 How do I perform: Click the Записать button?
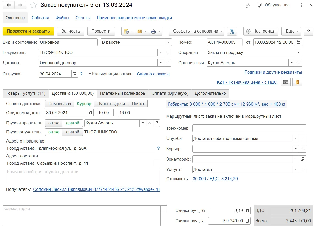(71, 31)
